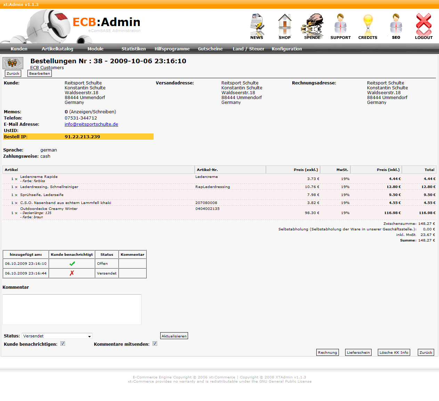Click the red LOGOUT cross icon
439x401 pixels.
tap(424, 24)
